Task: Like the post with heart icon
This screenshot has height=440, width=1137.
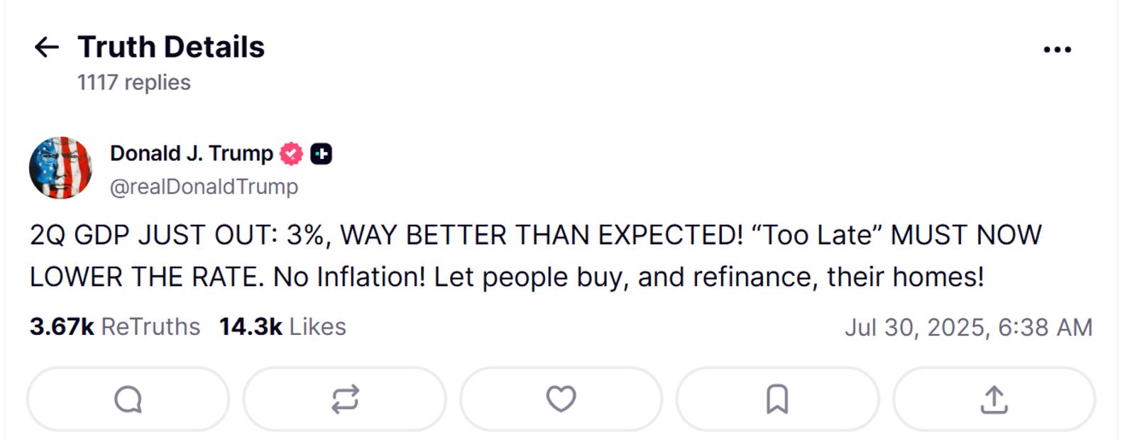Action: pos(561,399)
